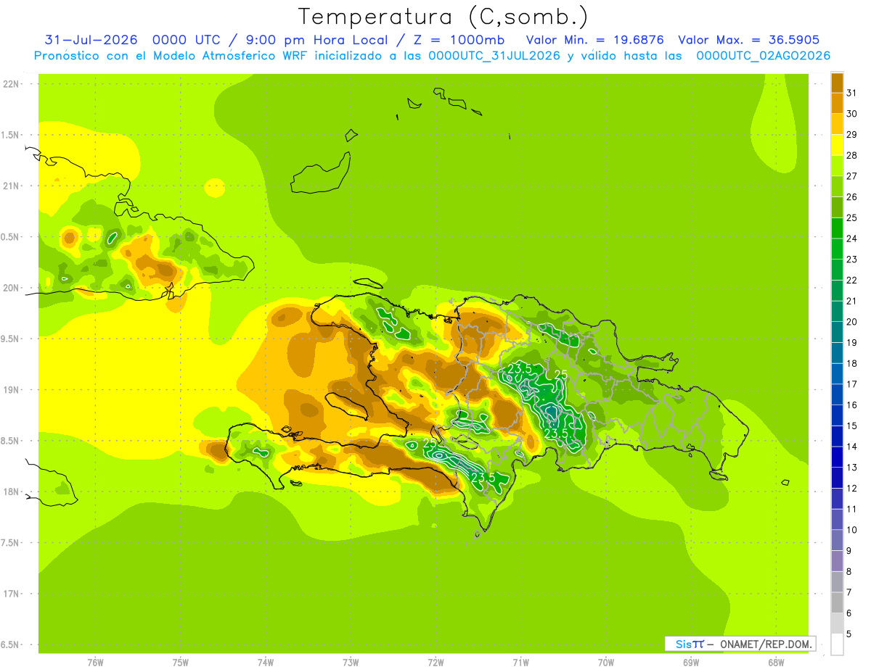The width and height of the screenshot is (871, 672).
Task: Click the legend value "28"
Action: (851, 155)
